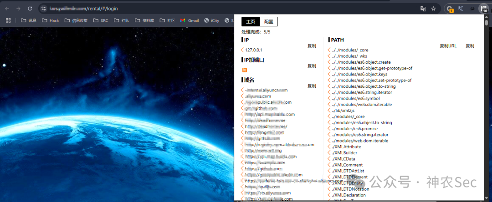492x202 pixels.
Task: Copy the 域名 list with 复制
Action: (312, 86)
